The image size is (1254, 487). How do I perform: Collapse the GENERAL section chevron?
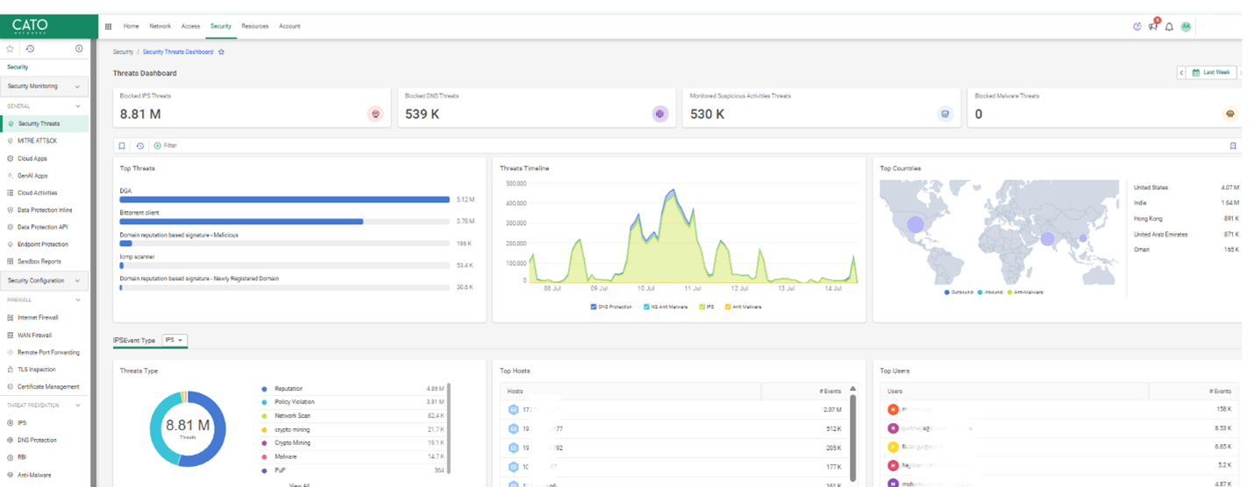click(79, 106)
